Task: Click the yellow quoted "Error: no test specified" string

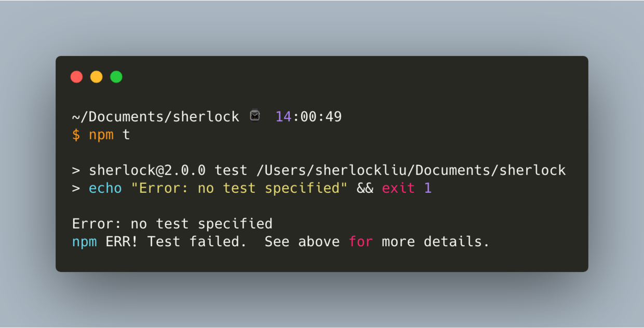Action: pos(239,188)
